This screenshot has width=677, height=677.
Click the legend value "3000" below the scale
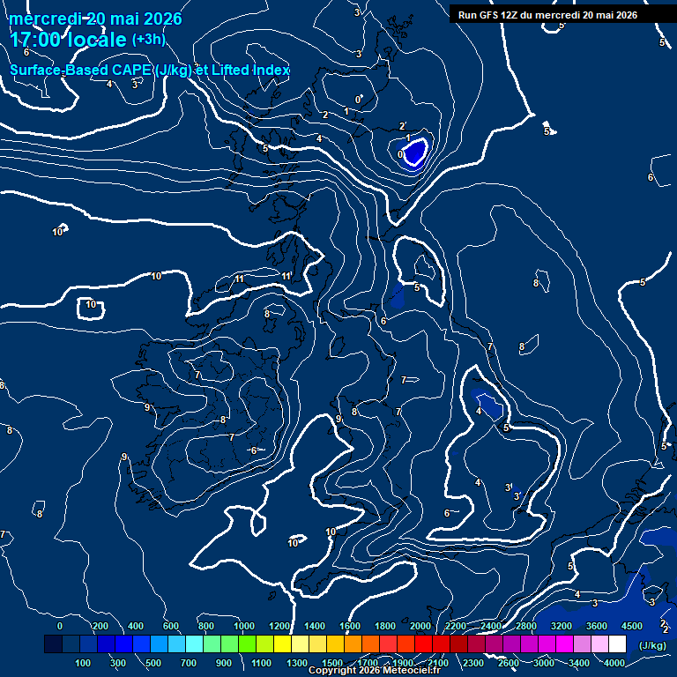[544, 663]
